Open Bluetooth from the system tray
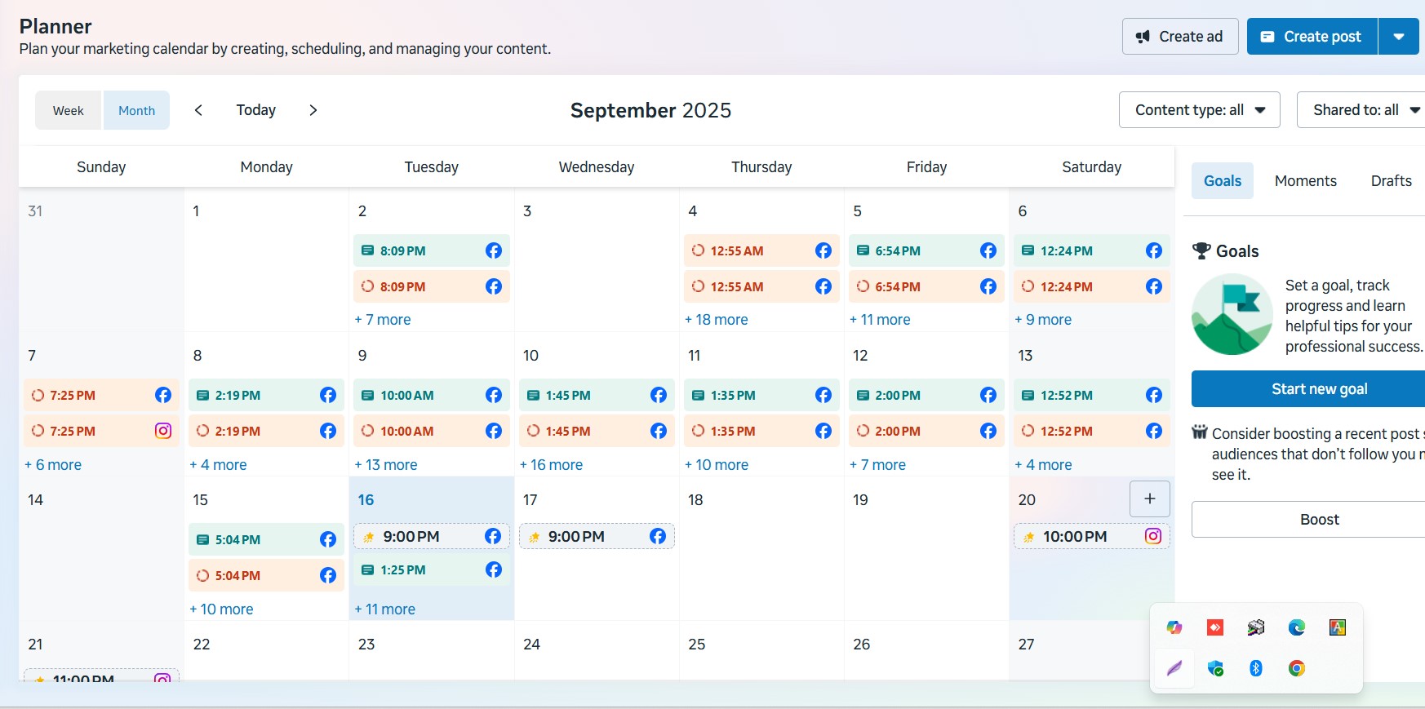 [1255, 668]
